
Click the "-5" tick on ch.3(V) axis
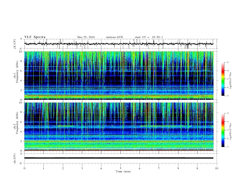pos(21,163)
